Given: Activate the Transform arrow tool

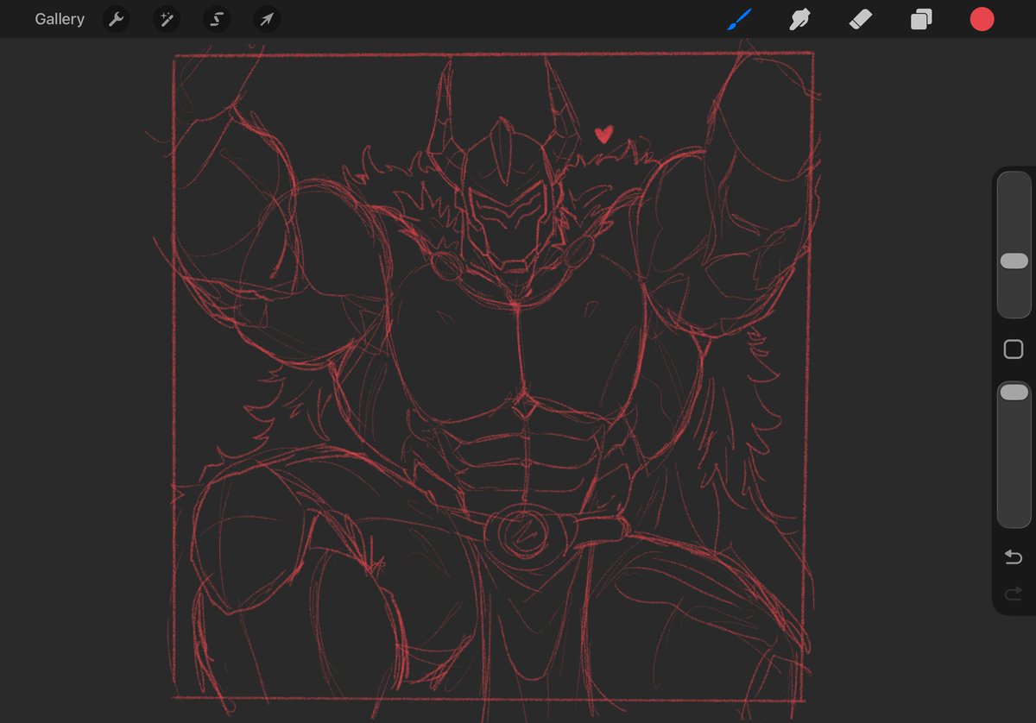Looking at the screenshot, I should pyautogui.click(x=267, y=19).
